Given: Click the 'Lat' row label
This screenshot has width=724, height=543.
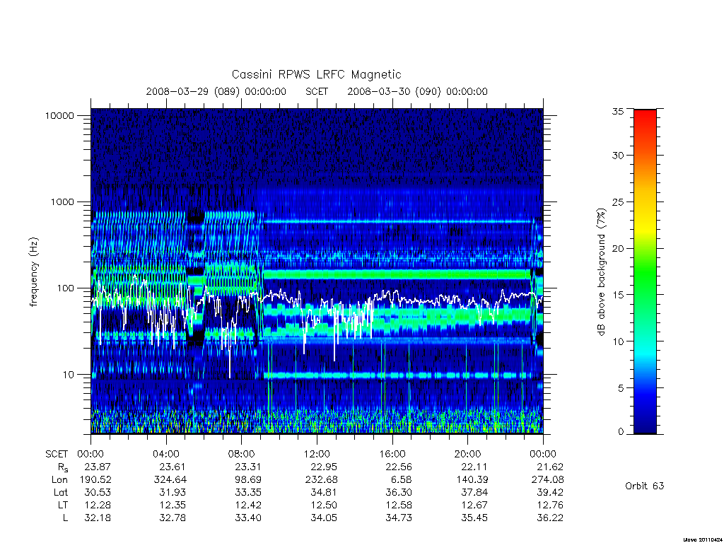Looking at the screenshot, I should (61, 493).
